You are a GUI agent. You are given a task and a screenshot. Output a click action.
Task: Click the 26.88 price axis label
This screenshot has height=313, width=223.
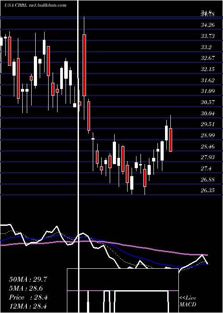pos(207,180)
